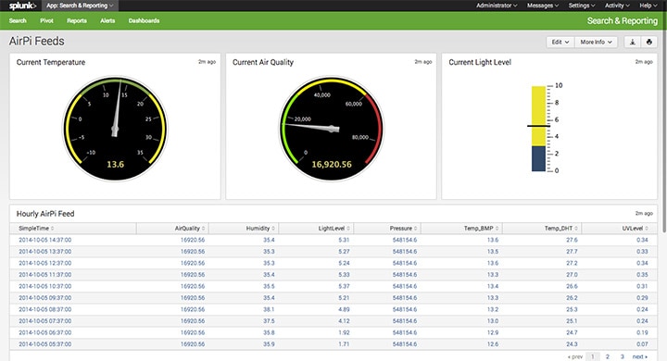The width and height of the screenshot is (667, 361).
Task: Click the Current Temperature gauge
Action: coord(115,129)
